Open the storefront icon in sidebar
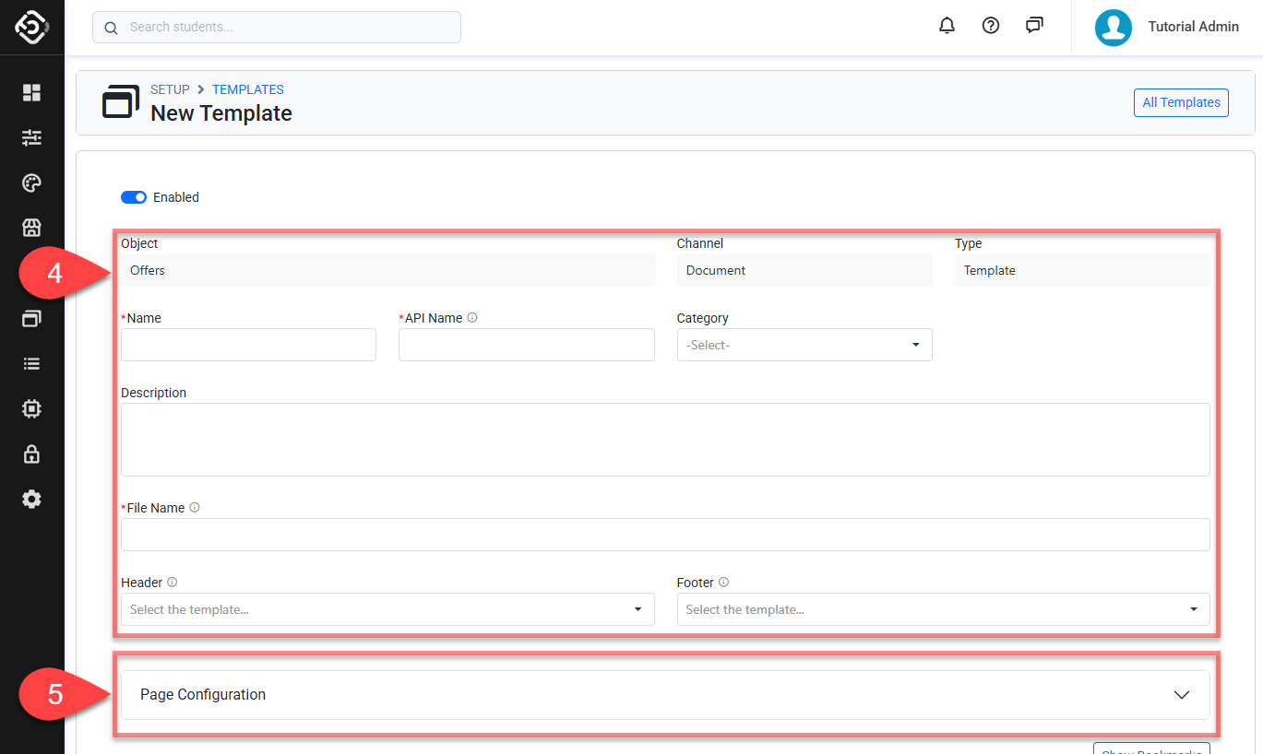 (32, 228)
